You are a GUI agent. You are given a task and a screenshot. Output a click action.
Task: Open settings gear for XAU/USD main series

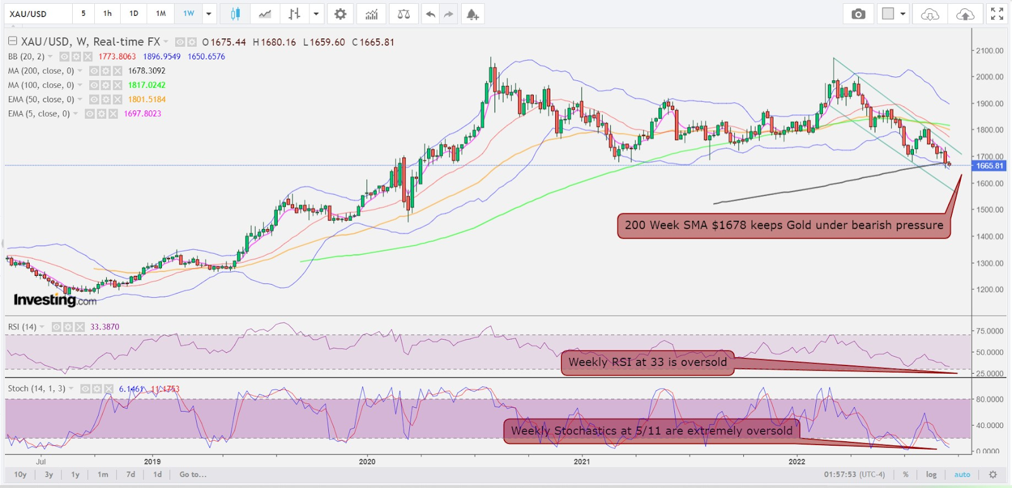click(x=192, y=42)
